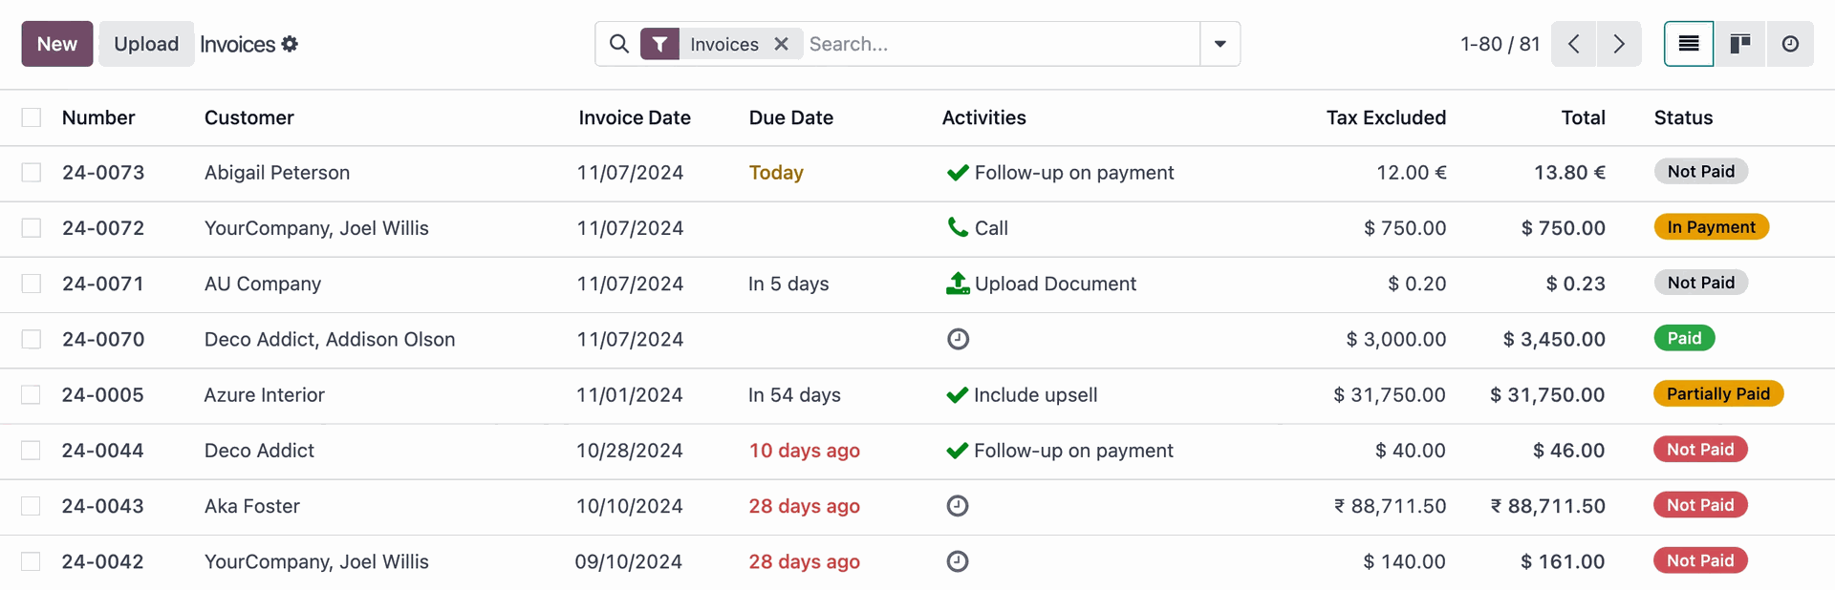
Task: Go to previous page of invoices
Action: pos(1573,44)
